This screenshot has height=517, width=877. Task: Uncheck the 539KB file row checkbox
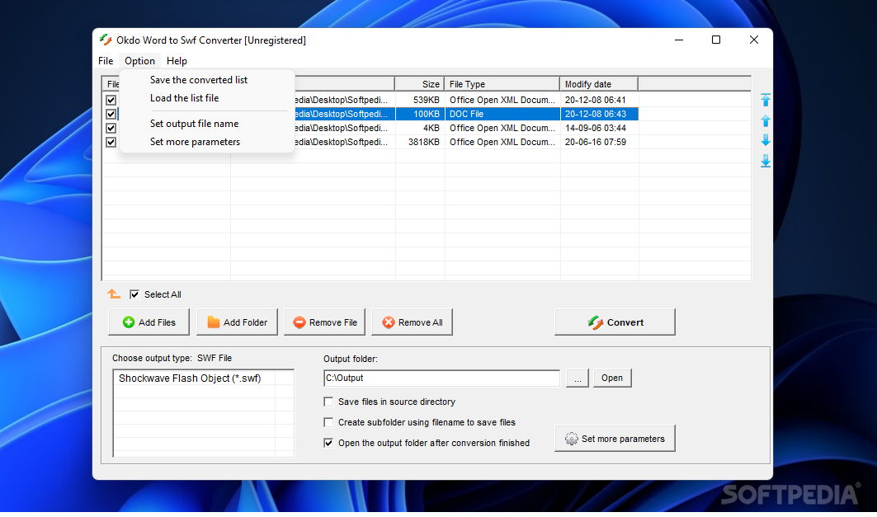[x=111, y=100]
